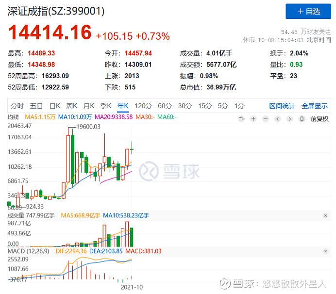
Task: Zoom out the chart with minus icon
Action: [265, 119]
